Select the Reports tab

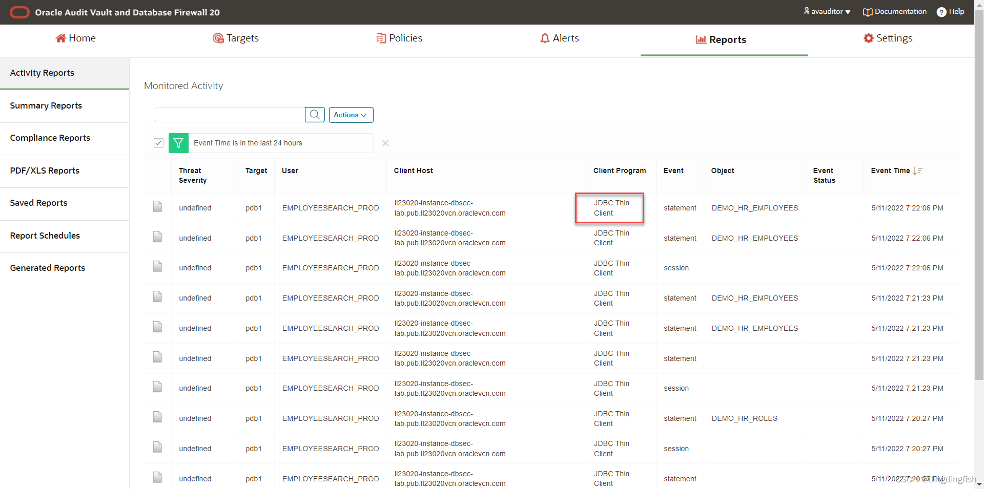pos(721,39)
